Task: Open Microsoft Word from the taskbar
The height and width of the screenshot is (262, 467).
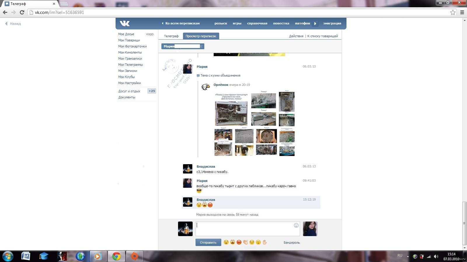Action: coord(26,256)
